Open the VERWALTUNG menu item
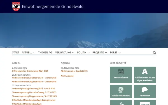168x105 pixels. click(63, 53)
